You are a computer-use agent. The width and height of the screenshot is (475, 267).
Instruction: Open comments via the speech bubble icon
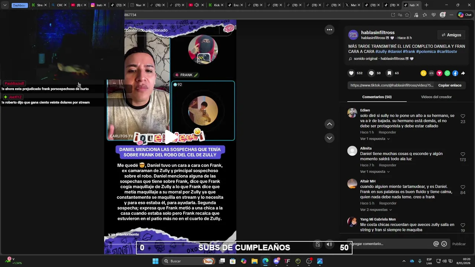(371, 73)
